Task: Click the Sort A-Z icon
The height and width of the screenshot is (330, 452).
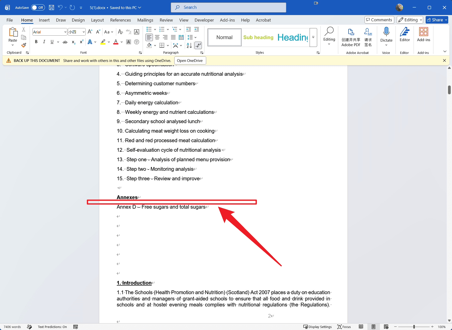Action: pyautogui.click(x=189, y=45)
